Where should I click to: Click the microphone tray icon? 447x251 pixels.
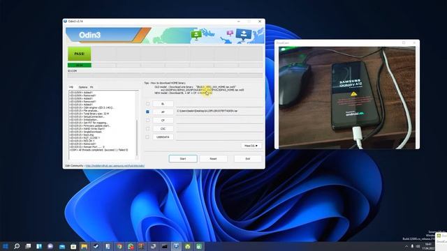(412, 246)
